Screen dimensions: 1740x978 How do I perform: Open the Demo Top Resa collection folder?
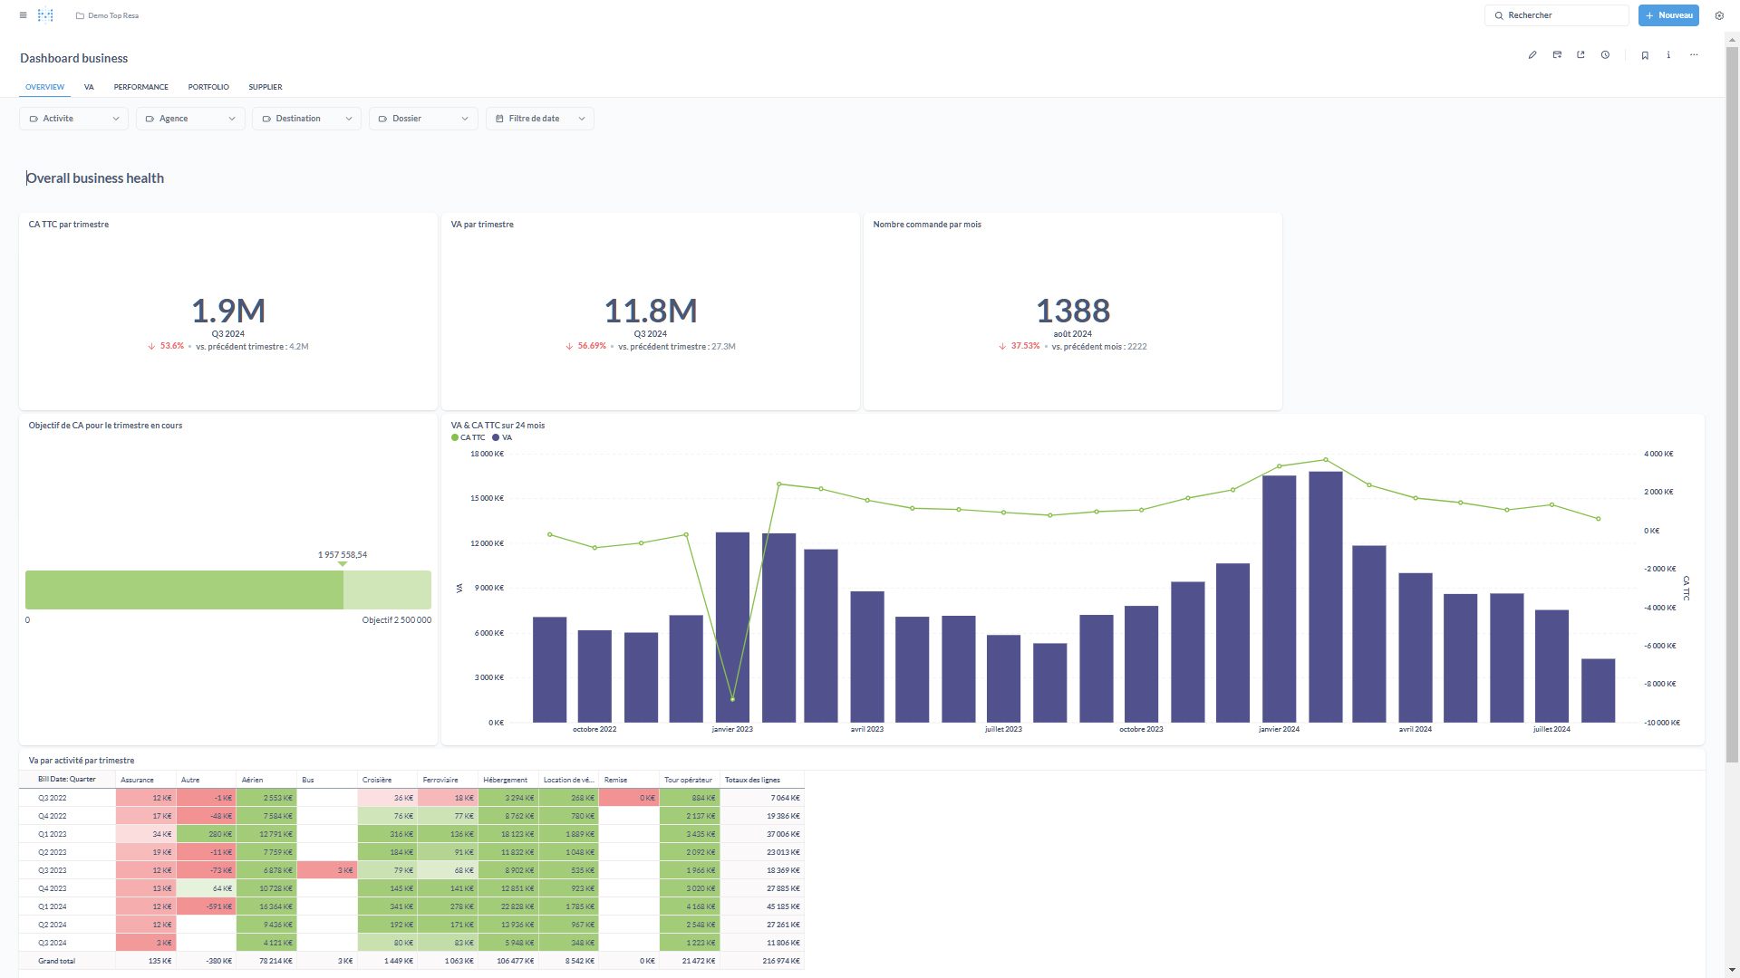click(x=107, y=15)
